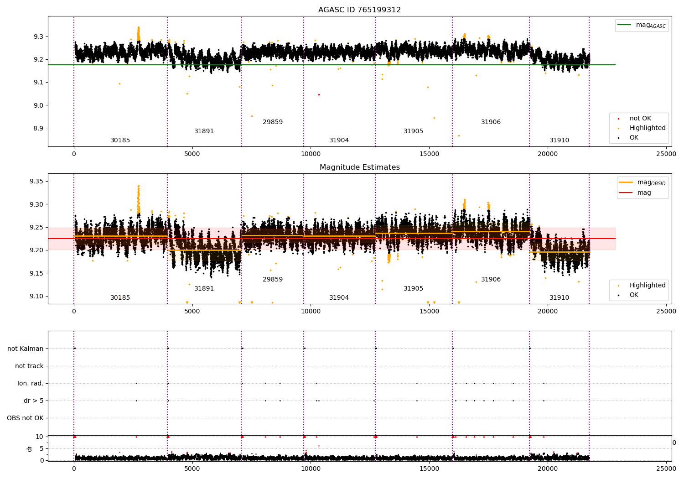
Task: Click obsid 31906 in the Magnitude Estimates plot
Action: click(491, 280)
